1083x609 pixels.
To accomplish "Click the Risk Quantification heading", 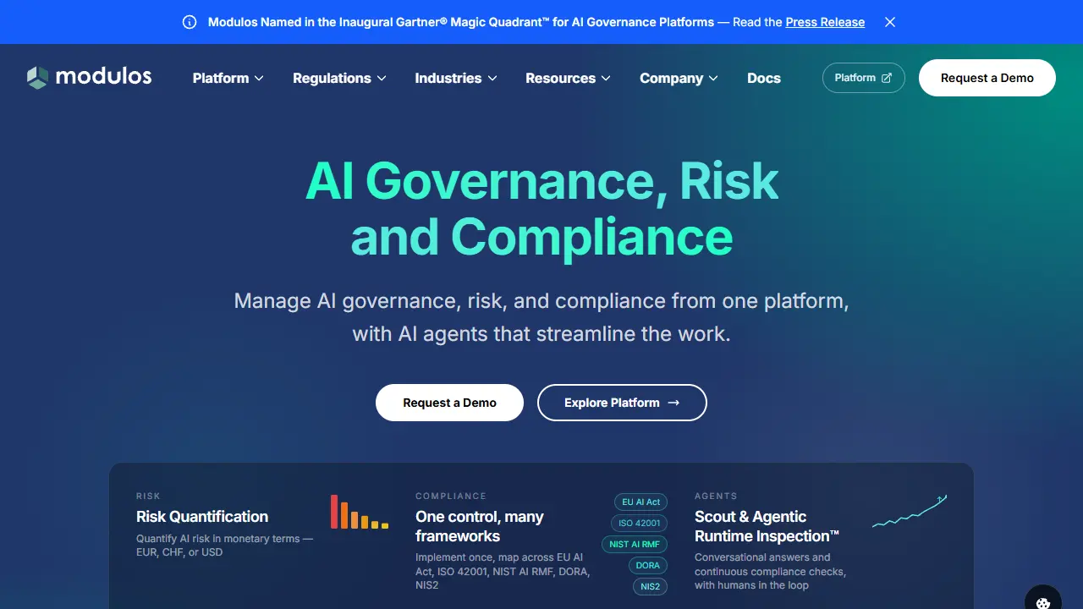I will click(202, 517).
